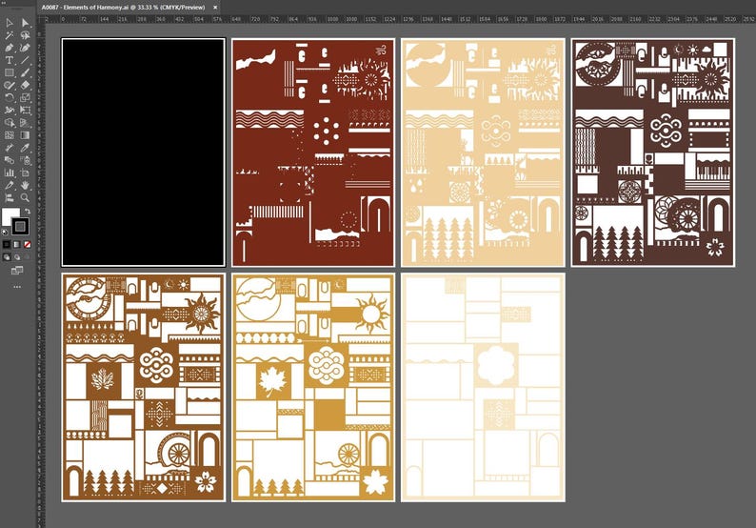
Task: Choose the Shape Builder tool
Action: coord(10,123)
